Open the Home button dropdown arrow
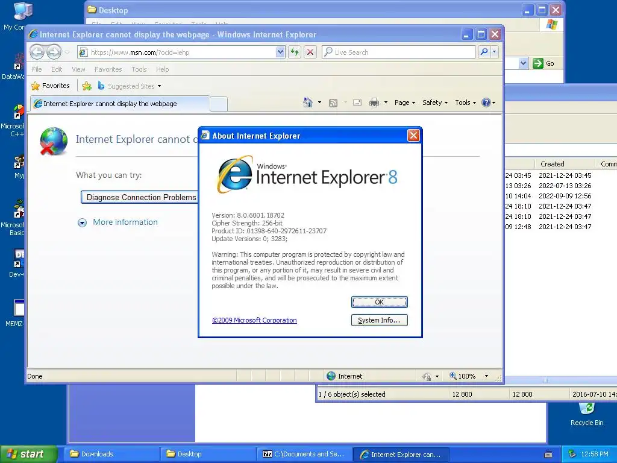Viewport: 617px width, 463px height. [x=319, y=102]
